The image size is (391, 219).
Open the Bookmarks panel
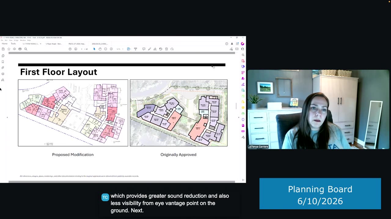point(3,62)
